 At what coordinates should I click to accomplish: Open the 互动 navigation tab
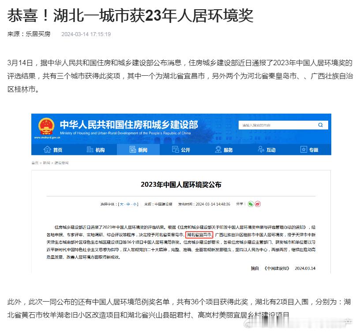tap(266, 150)
